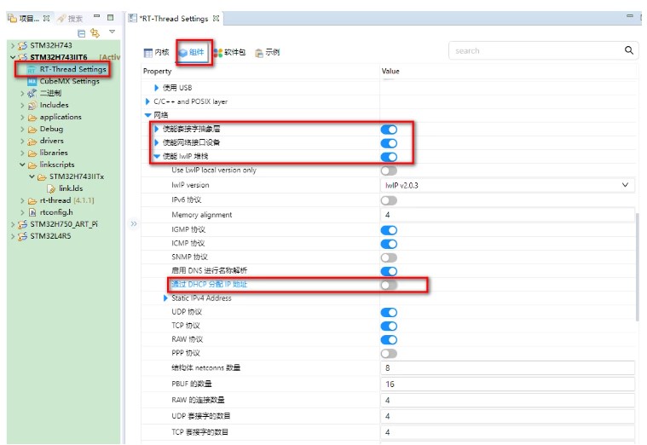Toggle TCP 协议 switch
The image size is (647, 445).
(x=389, y=327)
